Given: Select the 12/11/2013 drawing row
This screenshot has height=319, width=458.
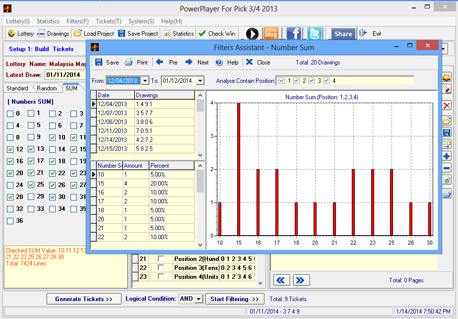Looking at the screenshot, I should coord(142,131).
